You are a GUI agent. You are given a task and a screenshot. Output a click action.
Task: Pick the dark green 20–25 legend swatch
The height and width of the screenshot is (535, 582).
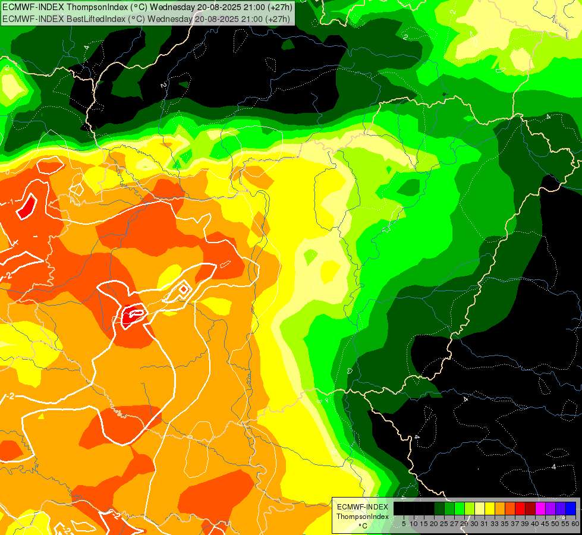point(439,508)
